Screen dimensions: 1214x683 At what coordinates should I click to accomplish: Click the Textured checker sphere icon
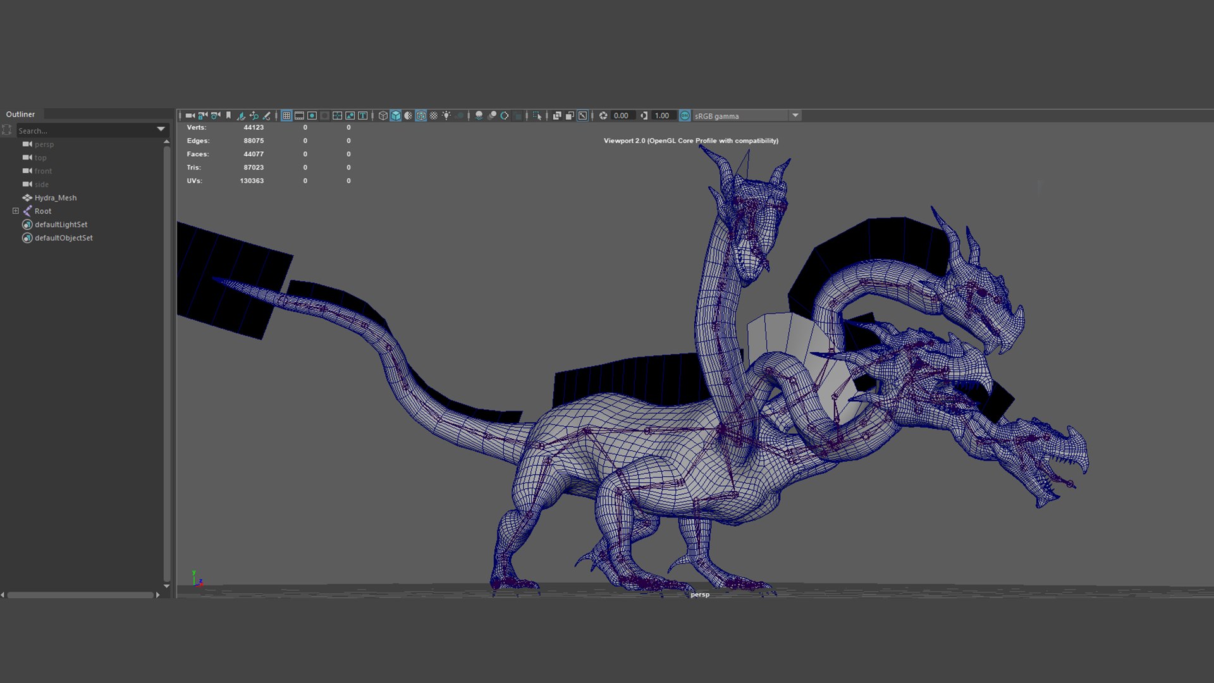[x=433, y=116]
